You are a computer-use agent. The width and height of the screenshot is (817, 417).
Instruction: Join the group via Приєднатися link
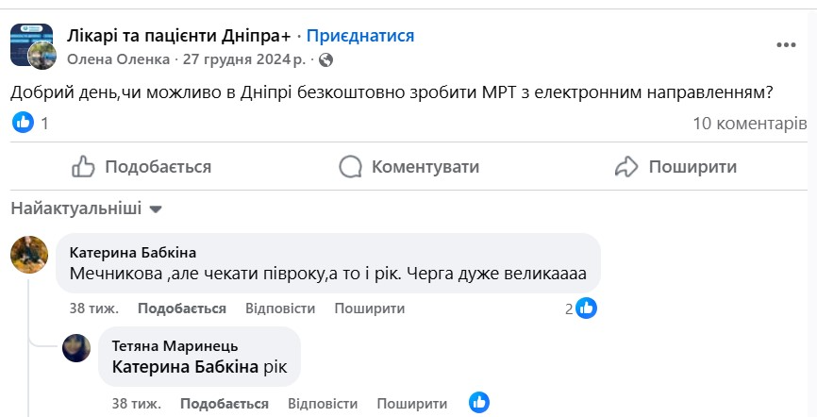click(360, 36)
